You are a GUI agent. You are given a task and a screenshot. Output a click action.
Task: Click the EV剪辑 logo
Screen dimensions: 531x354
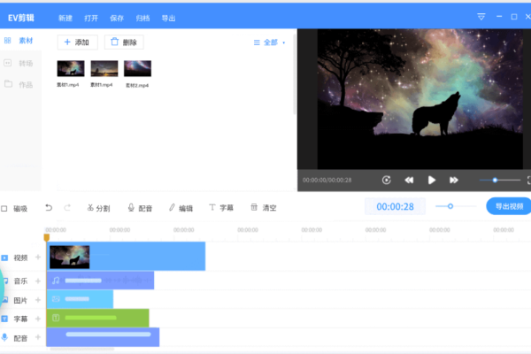click(x=21, y=18)
